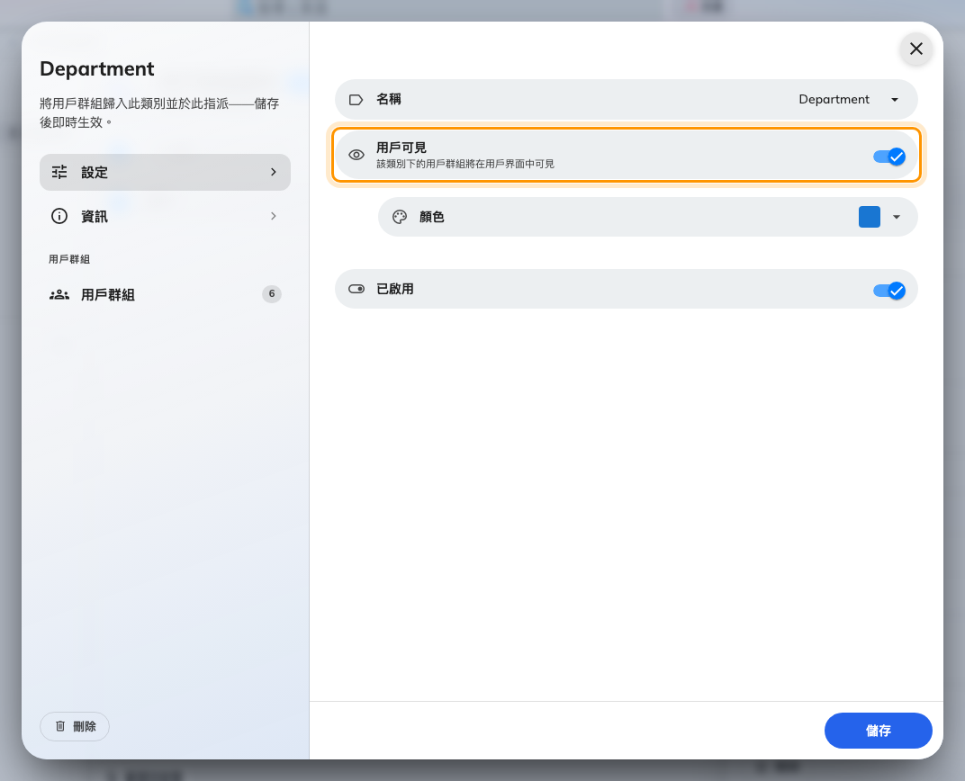Click the 已啟用 label
The height and width of the screenshot is (781, 965).
[394, 289]
